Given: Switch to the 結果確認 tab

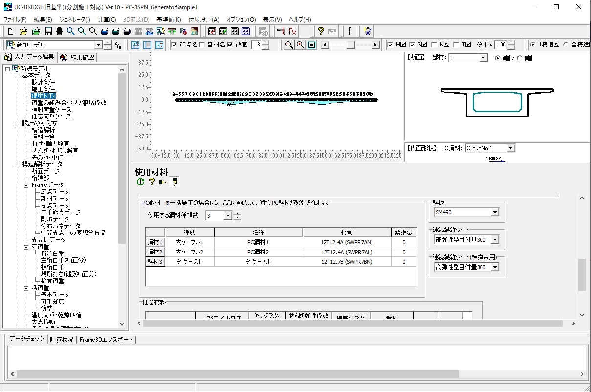Looking at the screenshot, I should tap(78, 58).
